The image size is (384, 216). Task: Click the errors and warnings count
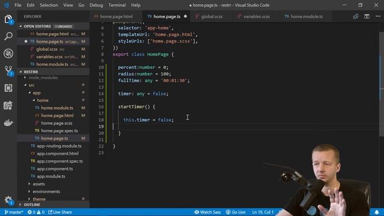point(36,212)
